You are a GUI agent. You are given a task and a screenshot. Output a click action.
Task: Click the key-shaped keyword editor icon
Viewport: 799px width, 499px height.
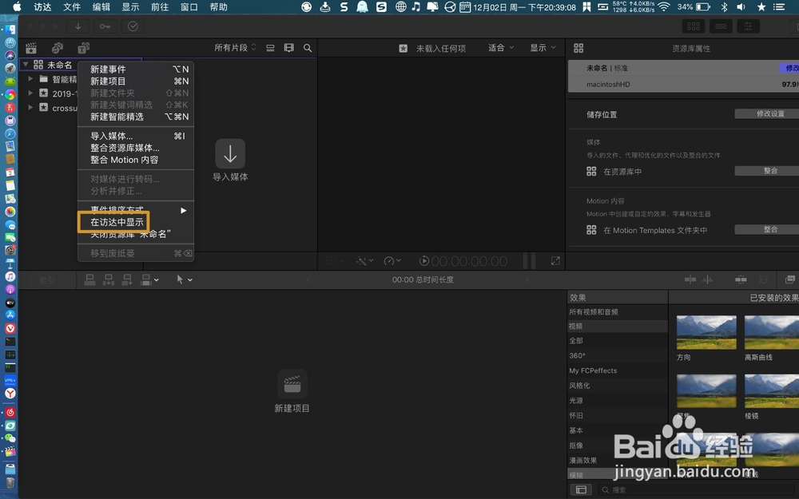point(105,26)
